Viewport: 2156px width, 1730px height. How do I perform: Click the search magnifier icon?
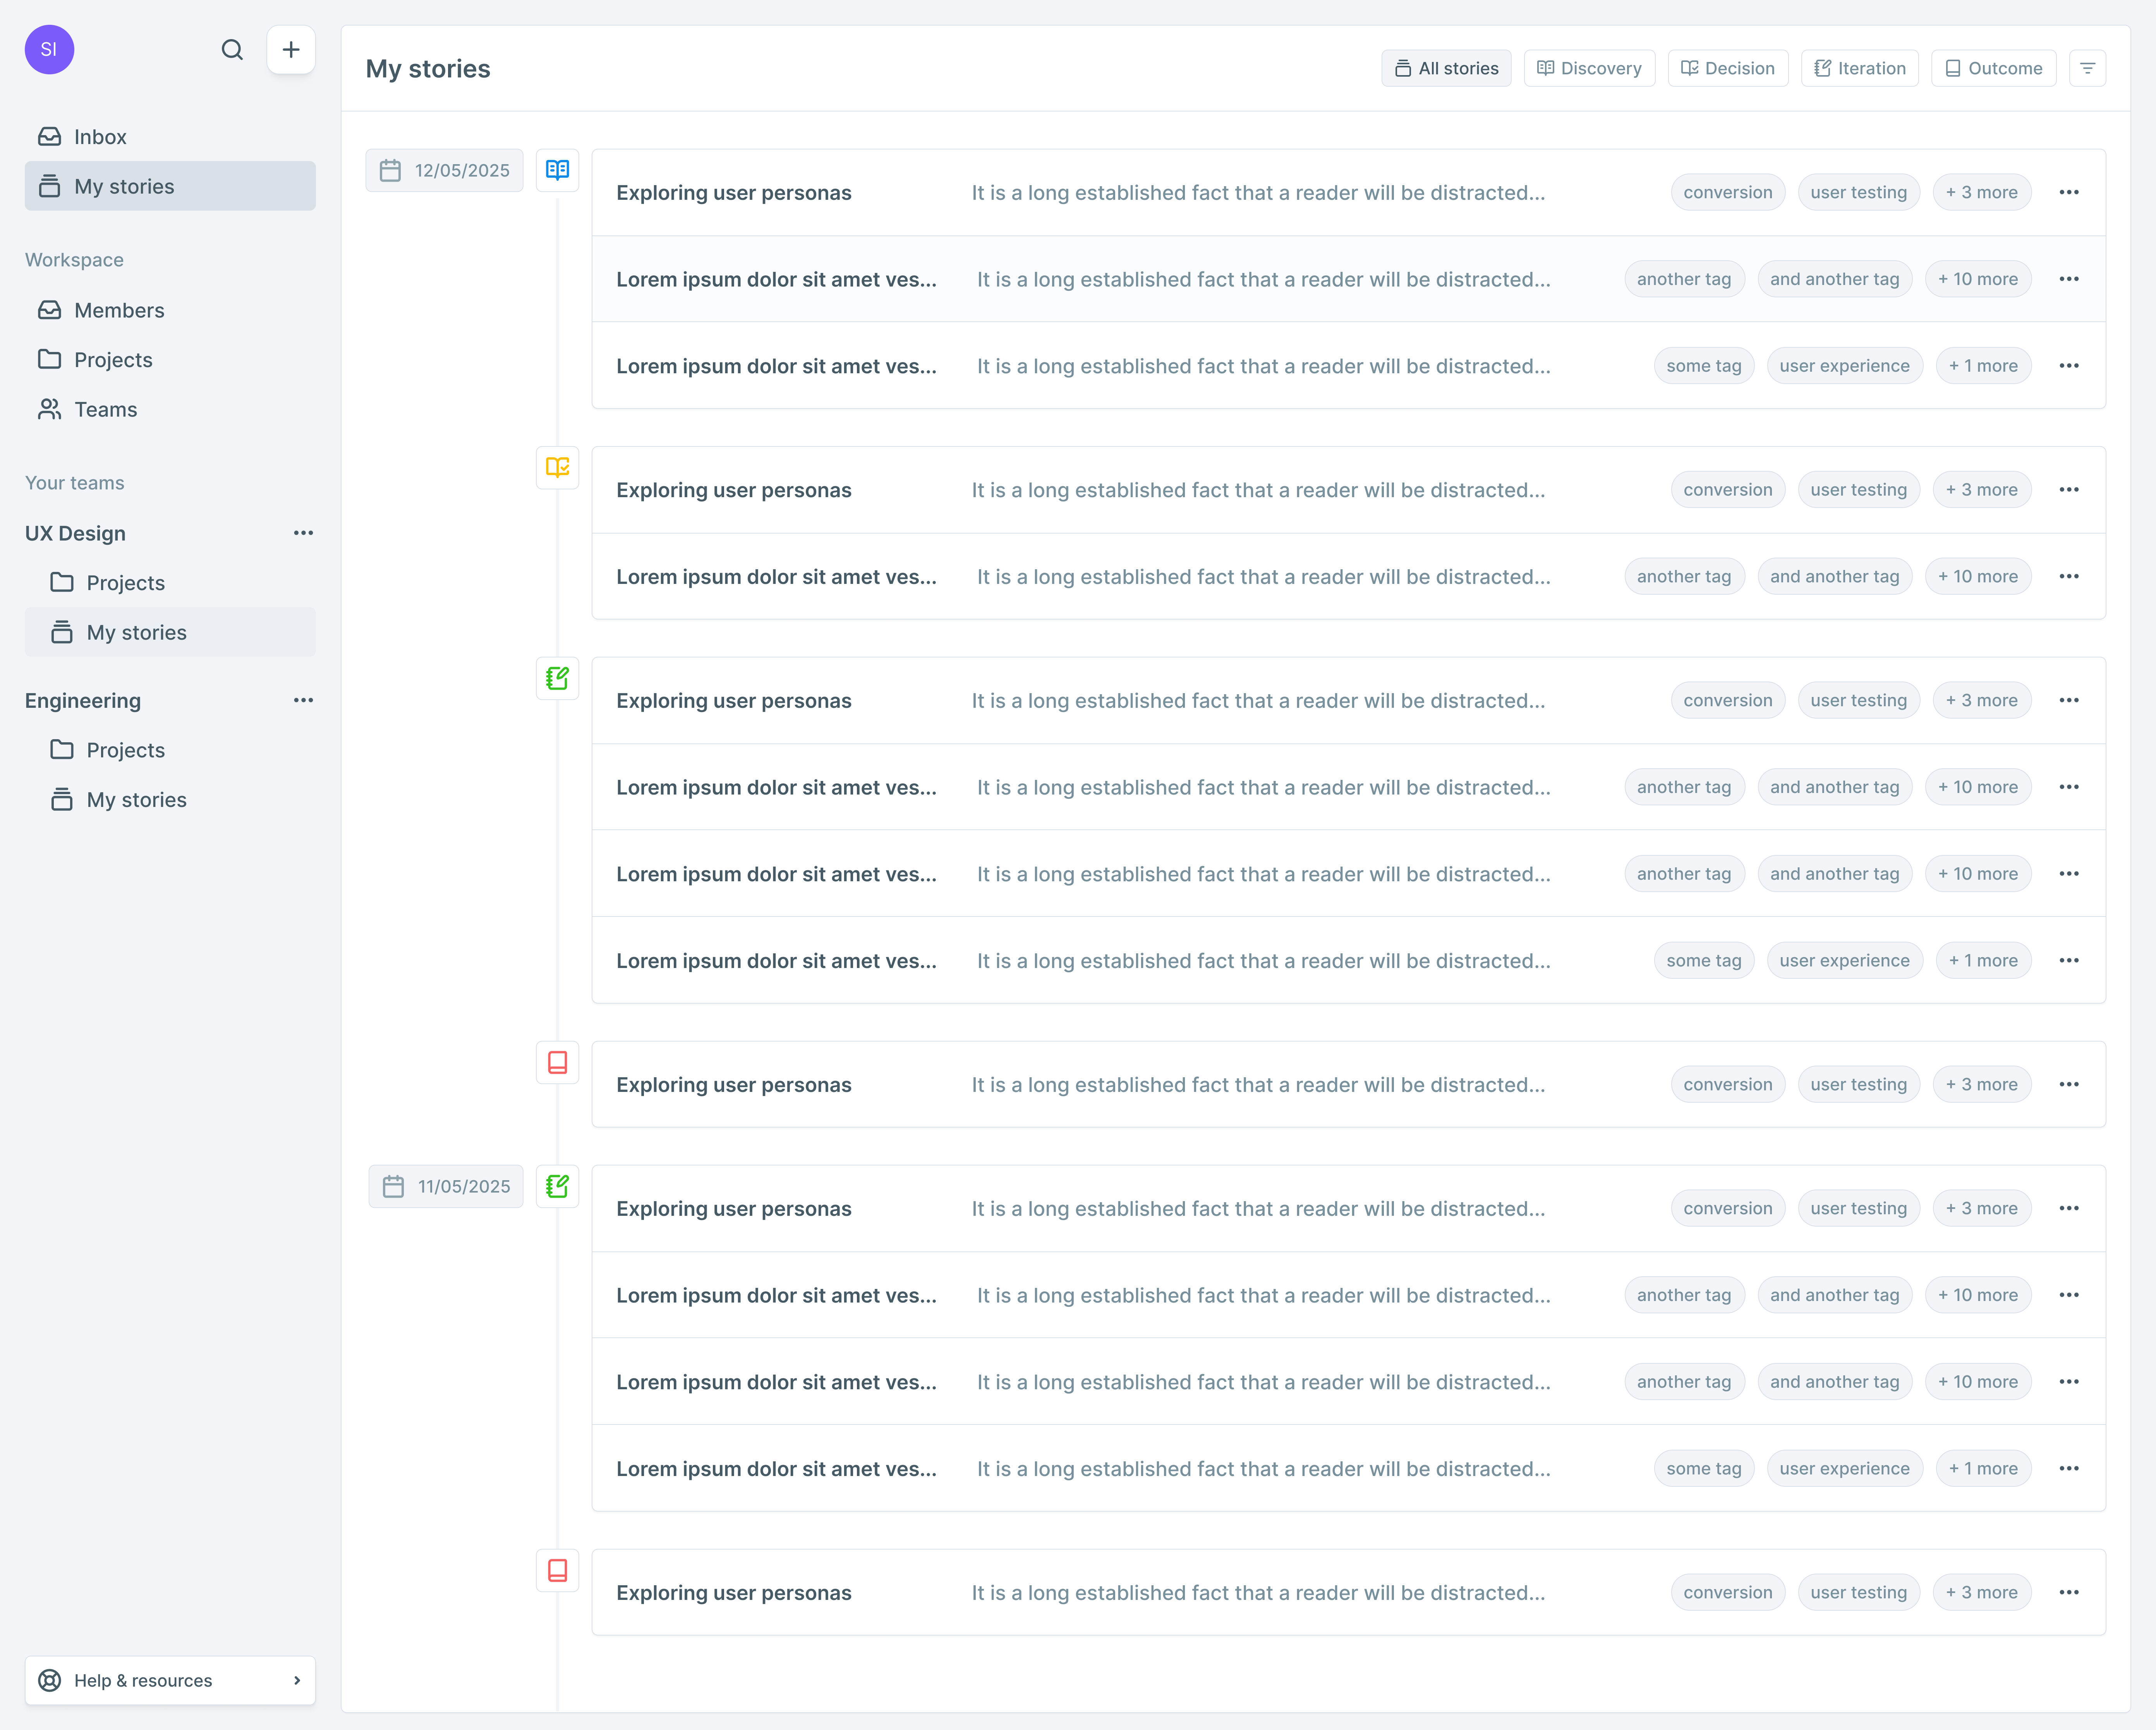click(x=232, y=50)
